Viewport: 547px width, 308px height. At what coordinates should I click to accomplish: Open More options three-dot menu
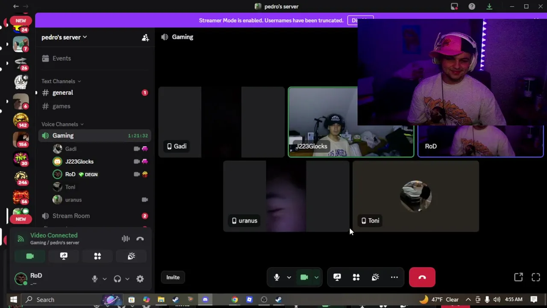[x=394, y=277]
